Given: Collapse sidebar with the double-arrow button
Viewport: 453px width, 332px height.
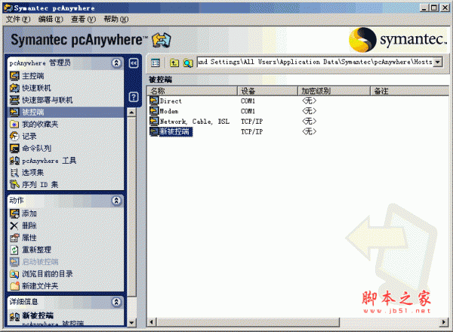Looking at the screenshot, I should pyautogui.click(x=134, y=63).
